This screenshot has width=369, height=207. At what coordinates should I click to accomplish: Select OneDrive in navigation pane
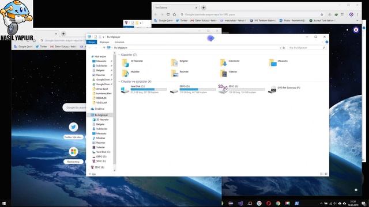coord(97,109)
